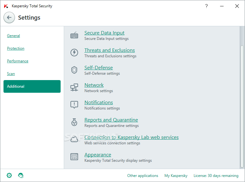
Task: Open My Kaspersky in footer
Action: tap(176, 176)
